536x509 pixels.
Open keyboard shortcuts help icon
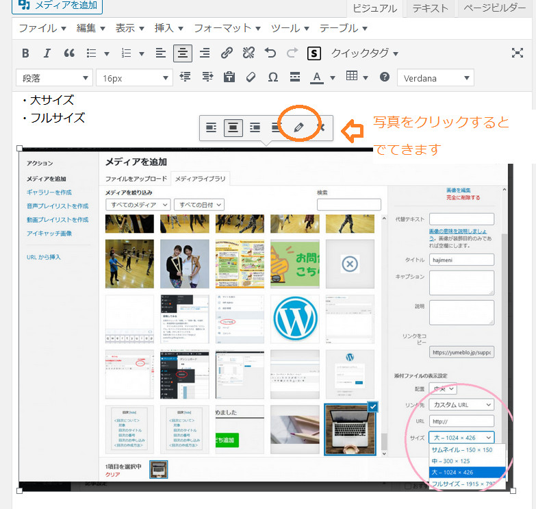point(385,77)
